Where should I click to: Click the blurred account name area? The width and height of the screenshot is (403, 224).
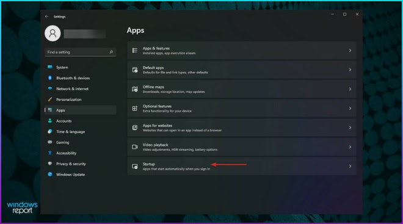[85, 34]
